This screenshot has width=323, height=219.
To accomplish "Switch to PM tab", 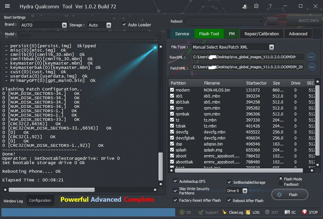I will click(x=232, y=34).
